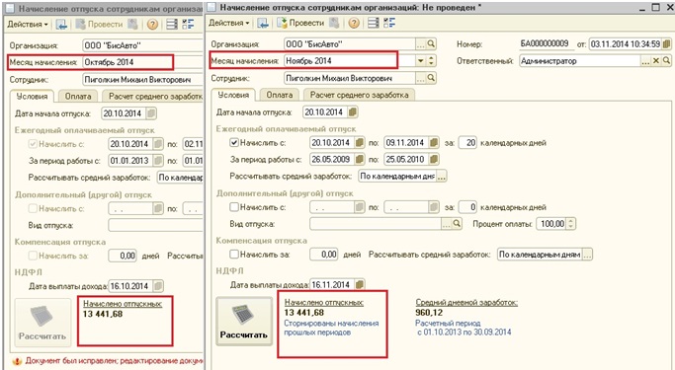Open the Начислено отпускных link in the right window

(324, 303)
